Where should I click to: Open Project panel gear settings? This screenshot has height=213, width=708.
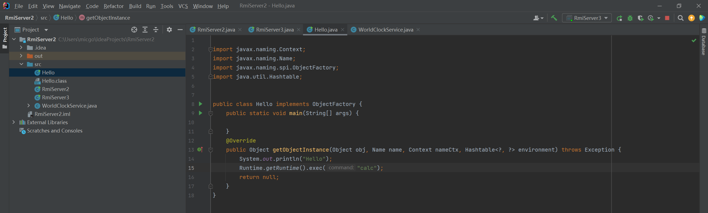coord(169,30)
